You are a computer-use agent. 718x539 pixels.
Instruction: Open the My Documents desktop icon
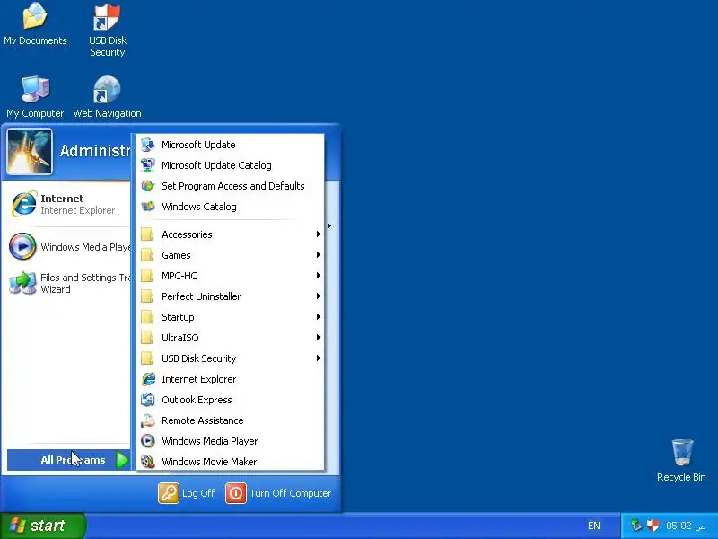35,24
